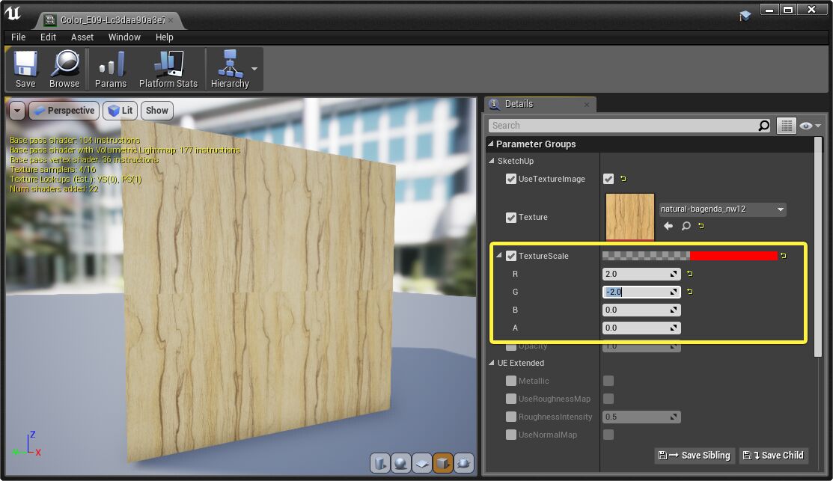Toggle the Texture parameter checkbox
833x481 pixels.
tap(511, 217)
